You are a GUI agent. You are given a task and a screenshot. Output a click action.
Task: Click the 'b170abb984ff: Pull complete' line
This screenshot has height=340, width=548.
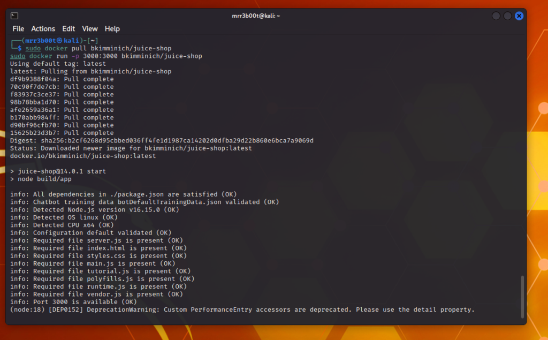tap(62, 118)
